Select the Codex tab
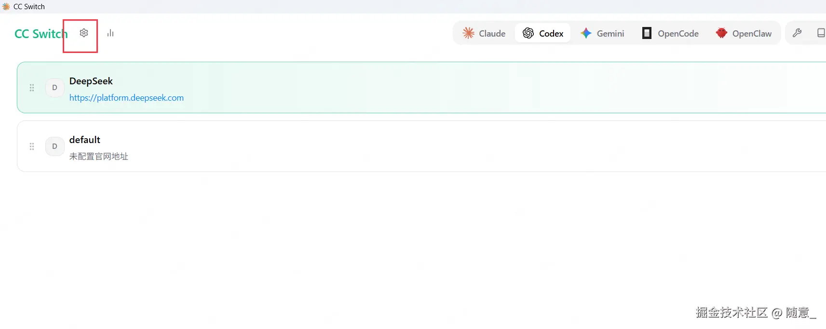 coord(543,33)
